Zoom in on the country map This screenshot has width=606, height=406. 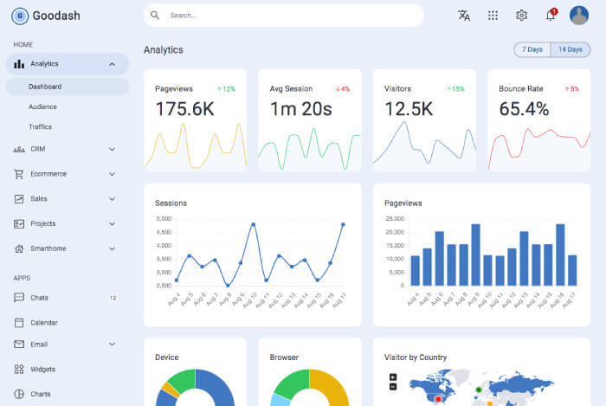pyautogui.click(x=393, y=377)
